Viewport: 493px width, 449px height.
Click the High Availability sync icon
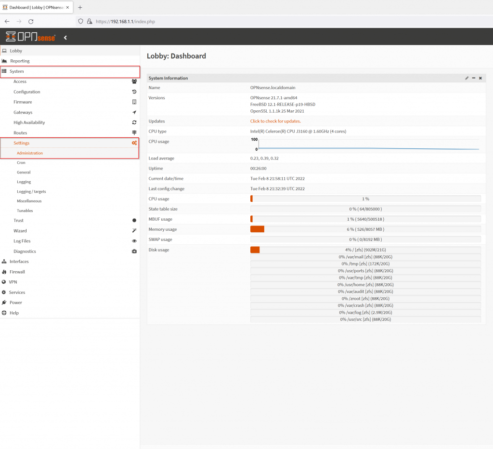tap(134, 122)
